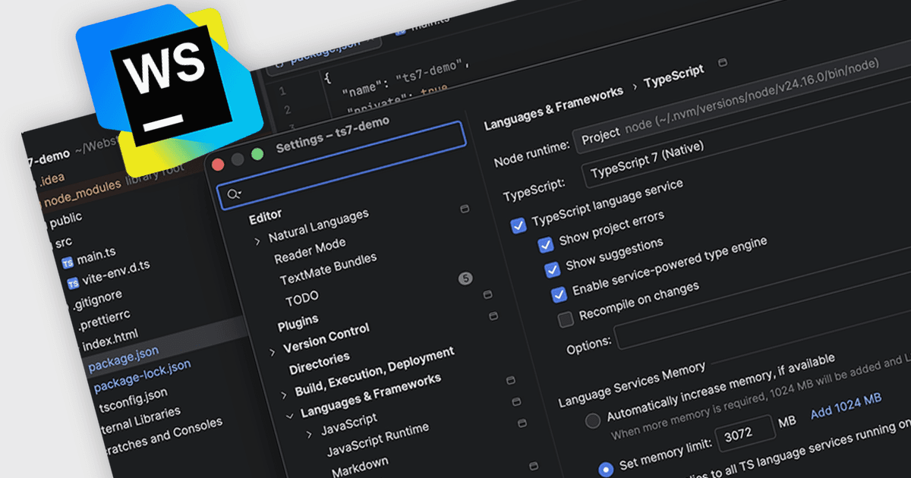The height and width of the screenshot is (478, 911).
Task: Click project-level icon on Version Control row
Action: [487, 294]
